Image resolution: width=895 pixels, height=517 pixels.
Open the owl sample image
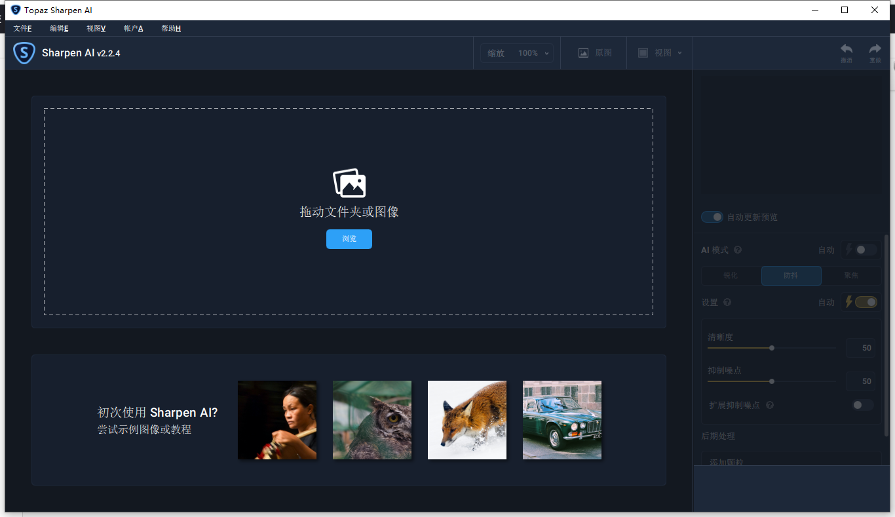pos(372,420)
